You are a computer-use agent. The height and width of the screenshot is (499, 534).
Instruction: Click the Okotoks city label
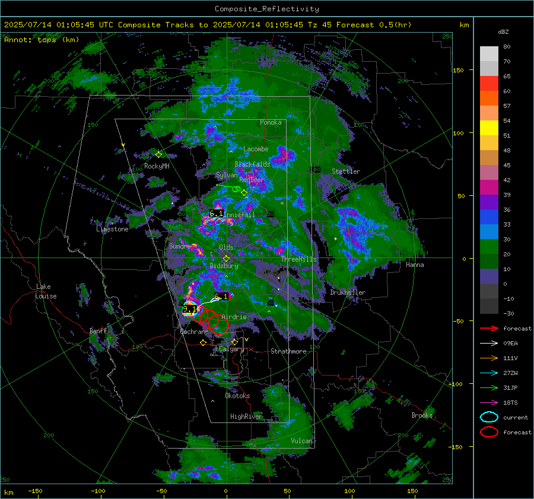(237, 396)
